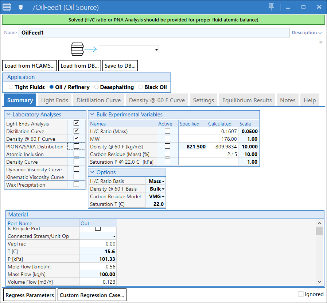Open the title bar dropdown arrow menu
Image resolution: width=327 pixels, height=303 pixels.
coord(21,7)
